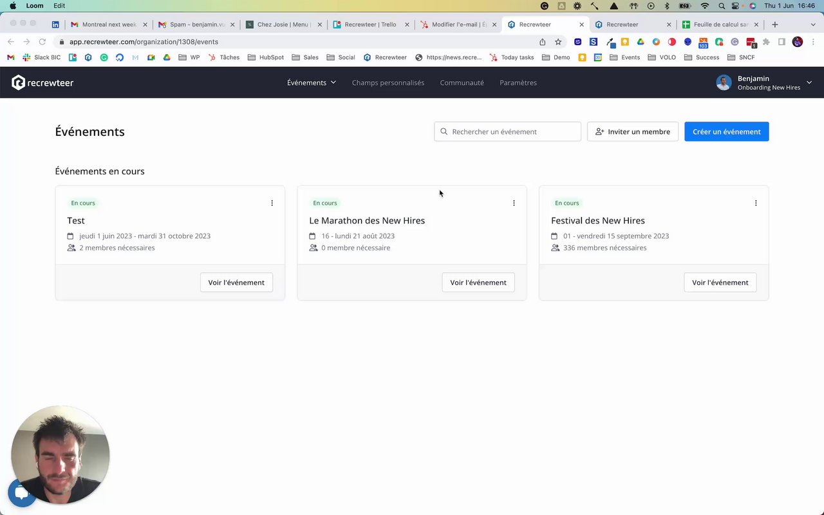The image size is (824, 515).
Task: Click the color picker eyedropper extension
Action: pyautogui.click(x=610, y=42)
